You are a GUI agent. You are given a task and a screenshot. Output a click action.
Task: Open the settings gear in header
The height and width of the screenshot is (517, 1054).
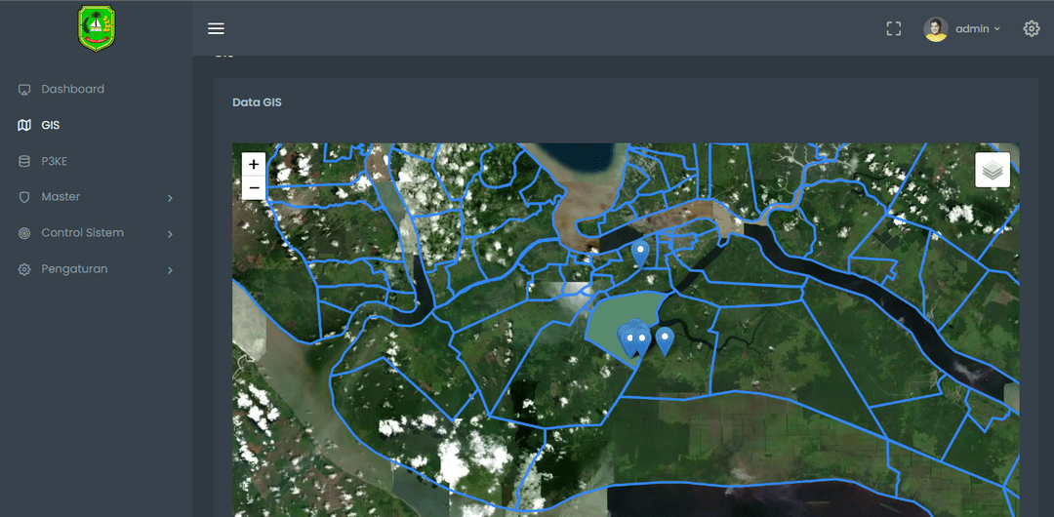(1032, 28)
